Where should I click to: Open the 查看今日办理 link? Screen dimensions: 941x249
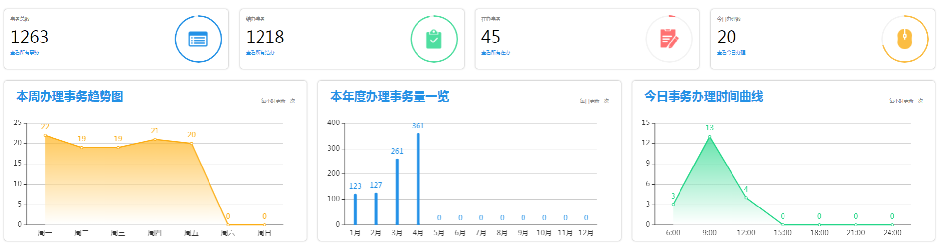pyautogui.click(x=731, y=53)
